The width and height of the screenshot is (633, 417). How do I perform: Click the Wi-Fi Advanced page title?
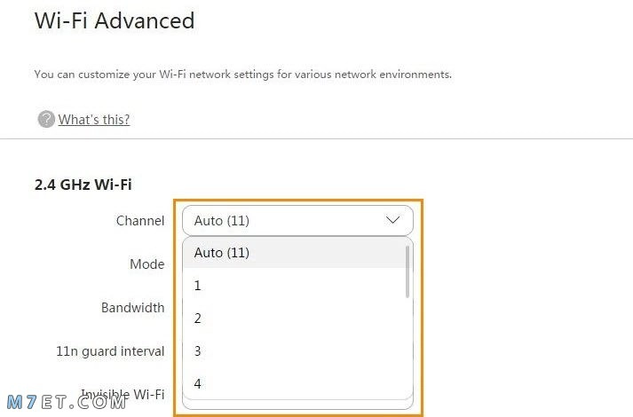(x=115, y=20)
